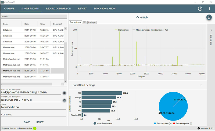Select the MetroExodus.exe record at 11:35:58
The width and height of the screenshot is (215, 131).
(x=33, y=71)
